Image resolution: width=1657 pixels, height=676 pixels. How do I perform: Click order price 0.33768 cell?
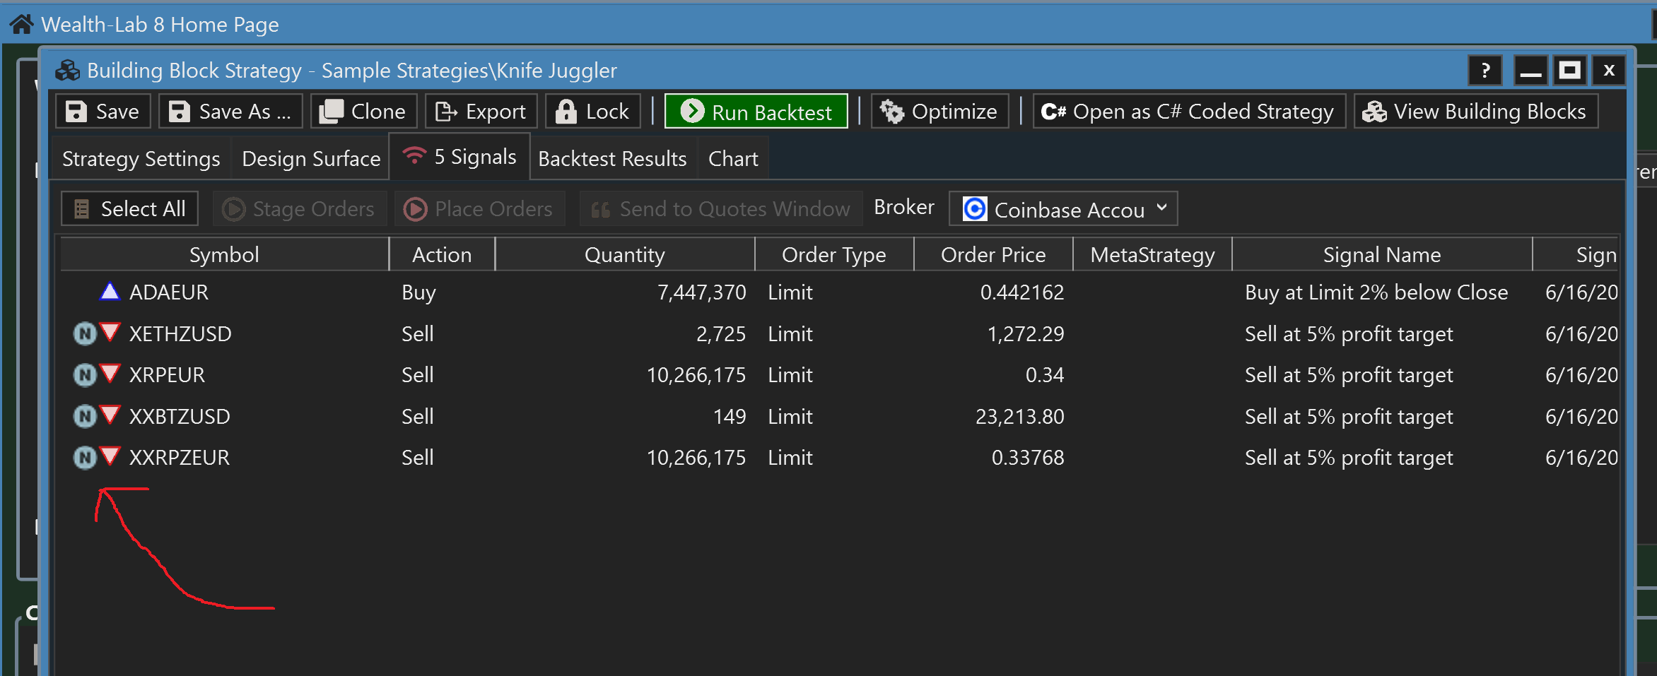[x=1028, y=457]
